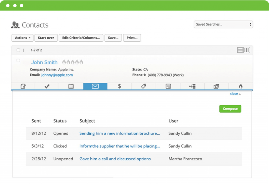Click the flame score icon
Viewport: 269px width, 184px height.
(x=240, y=86)
